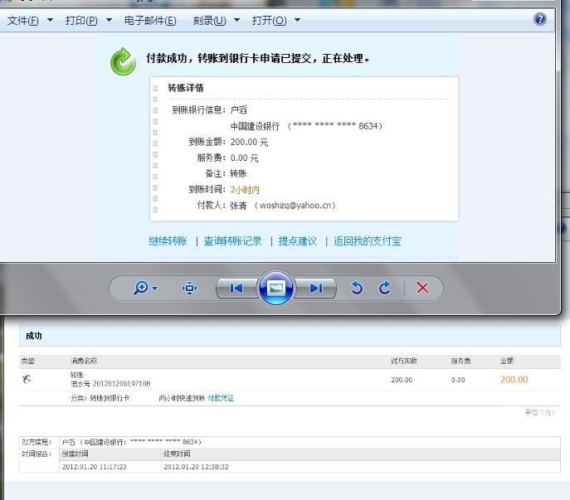This screenshot has height=500, width=570.
Task: Click the 提点建议 link
Action: [298, 241]
